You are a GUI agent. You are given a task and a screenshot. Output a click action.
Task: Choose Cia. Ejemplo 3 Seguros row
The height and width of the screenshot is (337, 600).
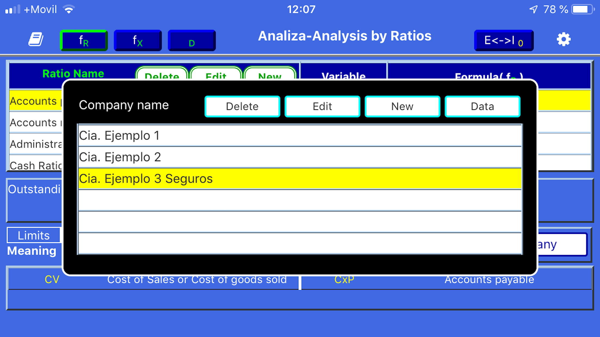[x=300, y=179]
